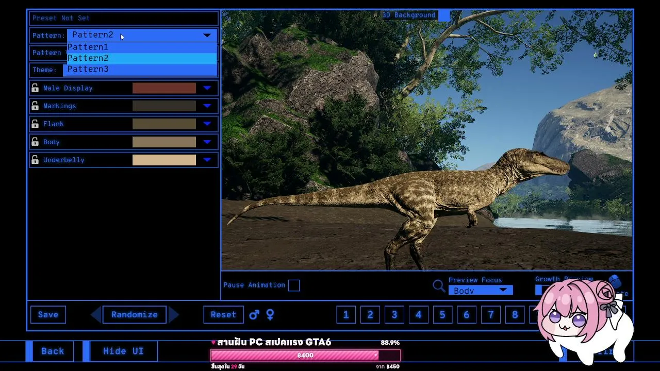Go Back to the previous screen
The width and height of the screenshot is (660, 371).
[x=53, y=351]
